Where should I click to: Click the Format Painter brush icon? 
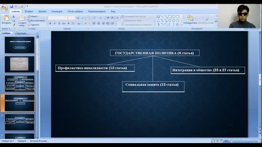tap(14, 25)
